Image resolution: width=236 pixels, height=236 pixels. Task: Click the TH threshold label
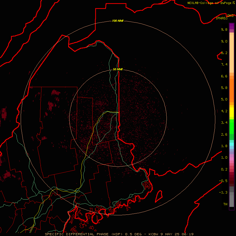click(x=225, y=204)
